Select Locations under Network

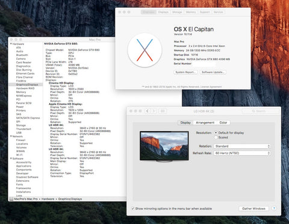tap(22, 144)
